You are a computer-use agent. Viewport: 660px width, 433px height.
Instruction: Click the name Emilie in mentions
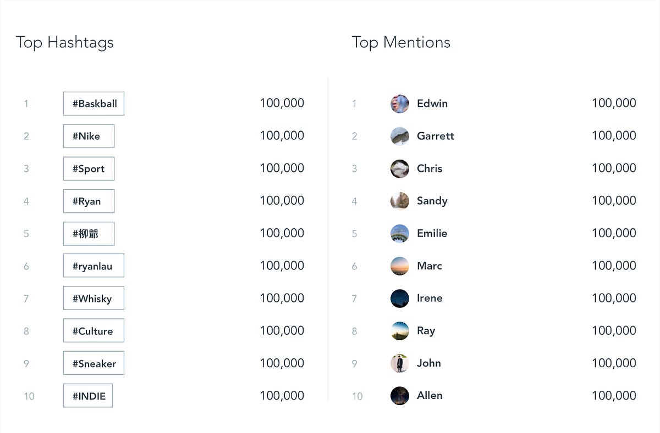[x=432, y=233]
